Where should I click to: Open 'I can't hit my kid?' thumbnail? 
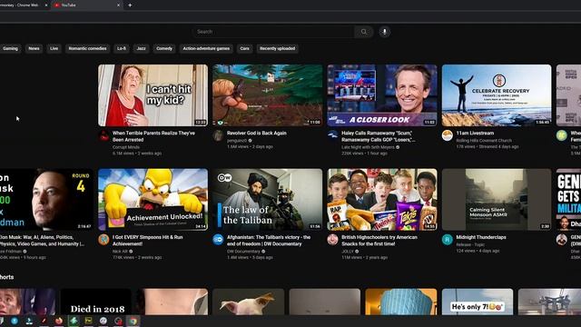pyautogui.click(x=153, y=95)
